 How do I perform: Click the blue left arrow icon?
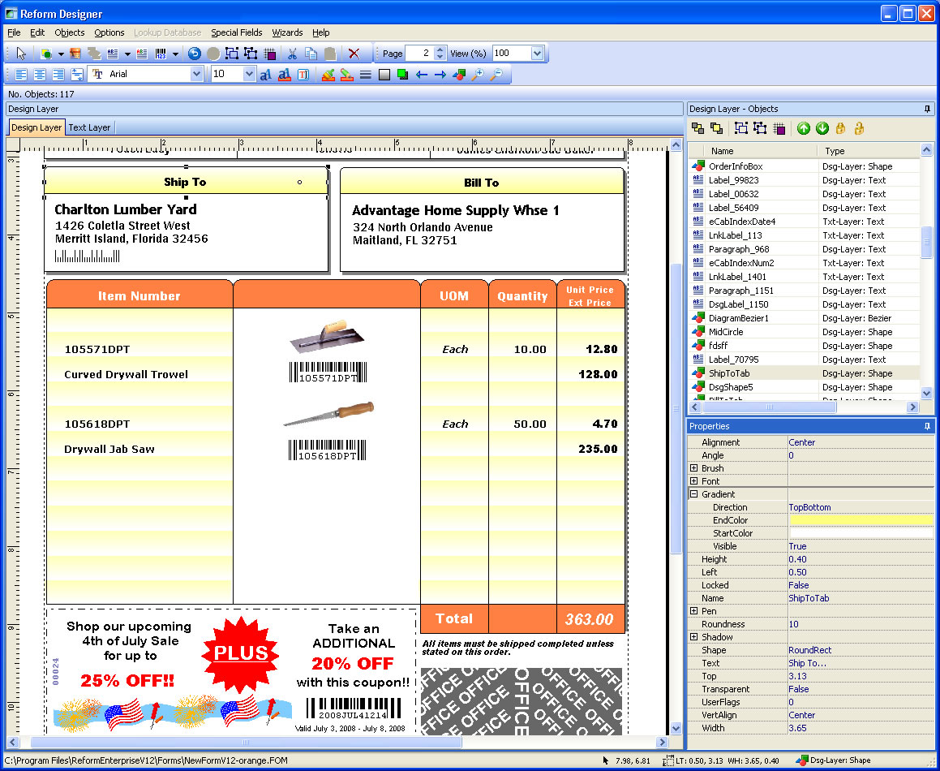(422, 75)
